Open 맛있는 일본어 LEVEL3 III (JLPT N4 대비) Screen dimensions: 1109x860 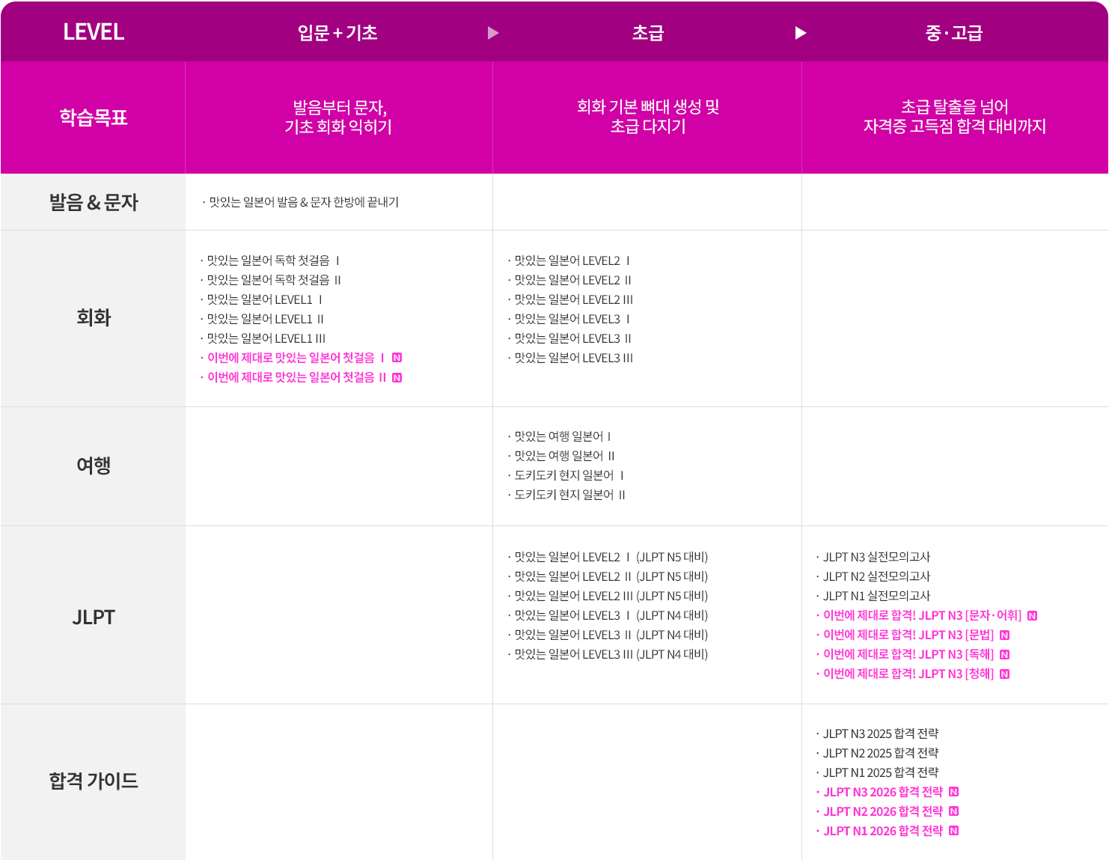608,654
